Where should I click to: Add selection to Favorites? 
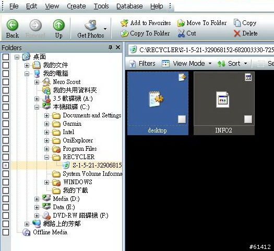tap(146, 23)
